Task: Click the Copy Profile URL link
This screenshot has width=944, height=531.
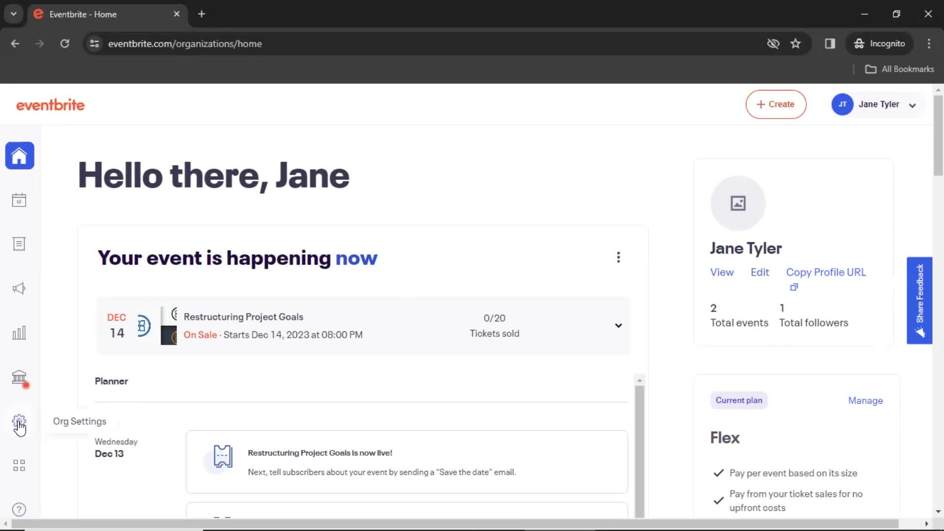Action: [x=826, y=272]
